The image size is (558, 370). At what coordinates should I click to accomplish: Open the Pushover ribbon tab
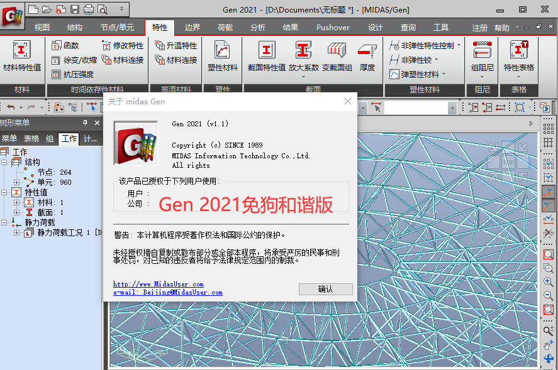click(x=333, y=28)
